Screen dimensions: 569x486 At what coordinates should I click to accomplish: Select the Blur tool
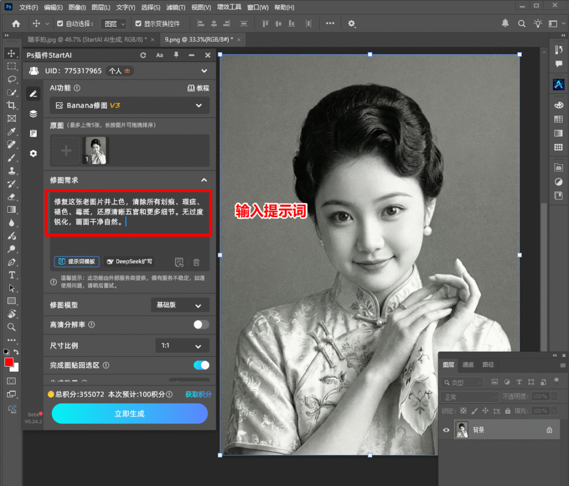point(11,223)
